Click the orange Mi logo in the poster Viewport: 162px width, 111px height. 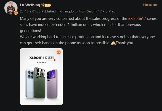(x=59, y=52)
